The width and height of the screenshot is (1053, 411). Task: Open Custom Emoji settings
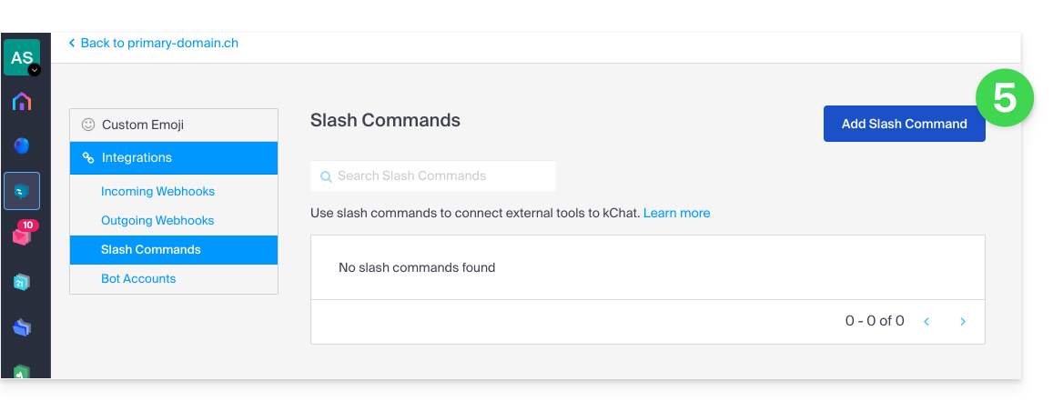[x=174, y=125]
